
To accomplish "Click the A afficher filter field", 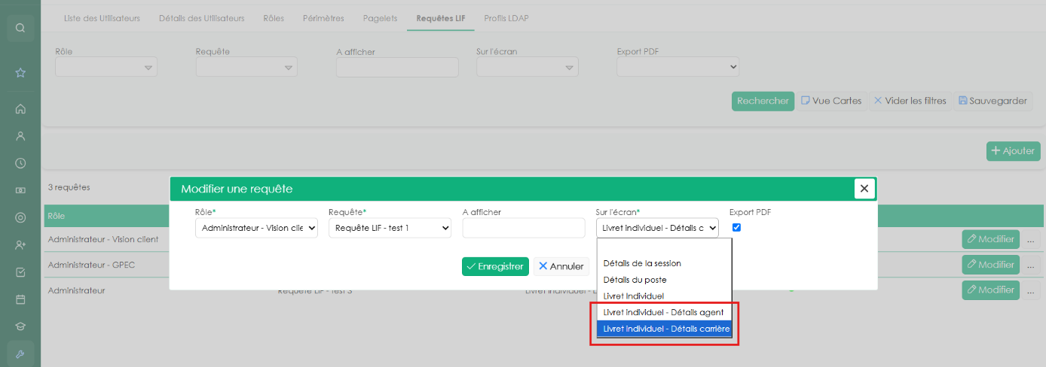I will click(397, 67).
